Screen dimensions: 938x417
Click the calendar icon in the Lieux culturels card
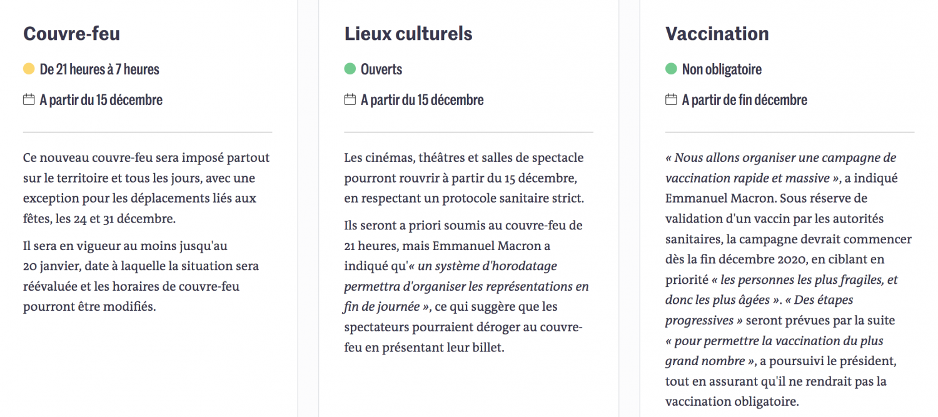(x=350, y=99)
